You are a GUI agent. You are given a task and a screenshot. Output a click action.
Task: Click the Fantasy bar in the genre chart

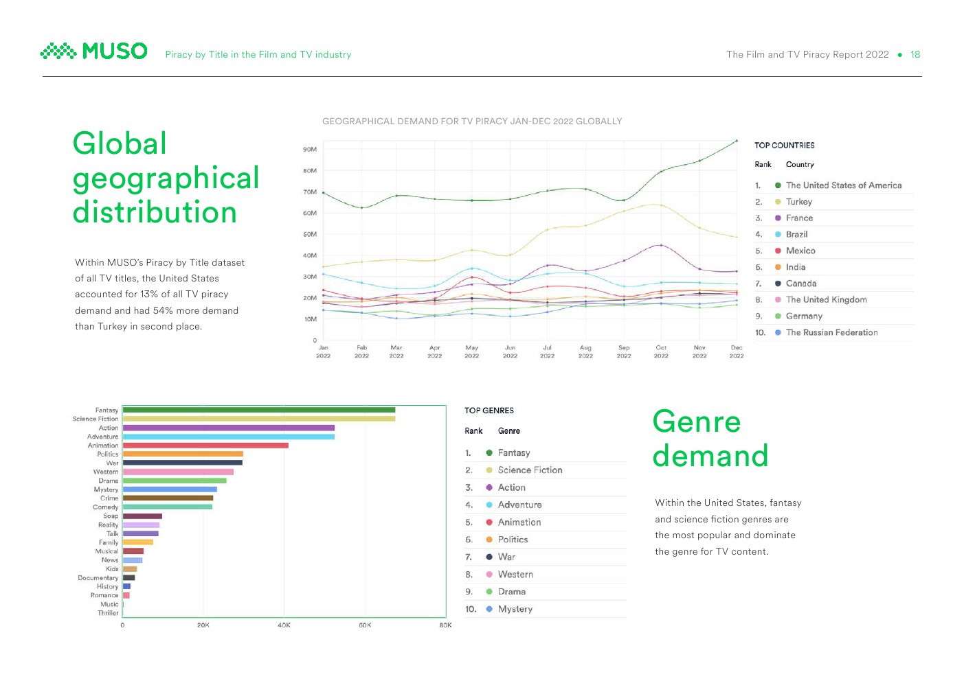[258, 410]
